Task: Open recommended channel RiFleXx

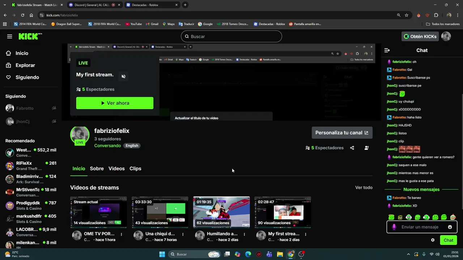Action: click(x=31, y=166)
